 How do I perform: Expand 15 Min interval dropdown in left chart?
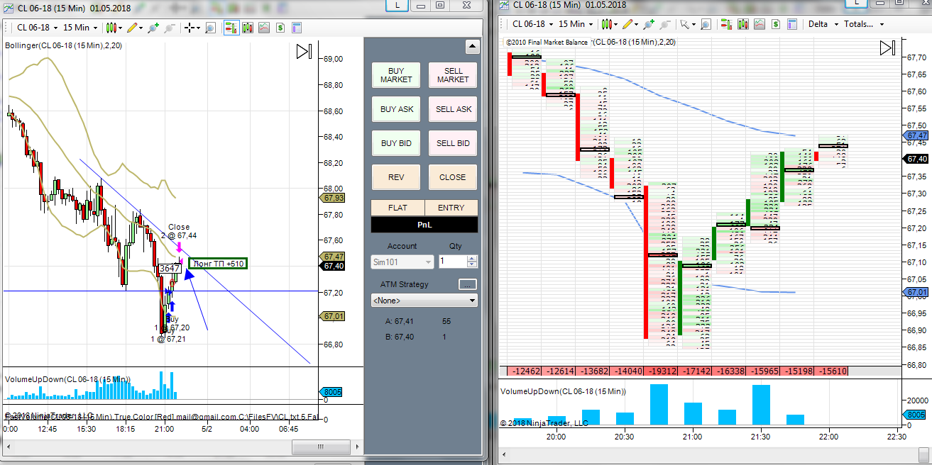click(x=80, y=28)
